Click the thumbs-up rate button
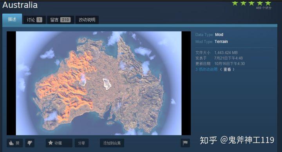The height and width of the screenshot is (152, 282). pyautogui.click(x=14, y=143)
